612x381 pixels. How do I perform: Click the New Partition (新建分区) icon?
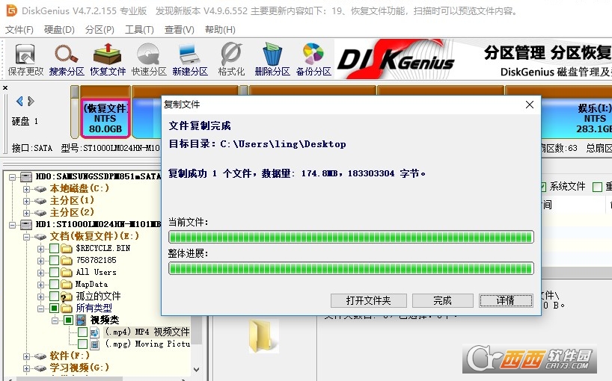[x=190, y=60]
